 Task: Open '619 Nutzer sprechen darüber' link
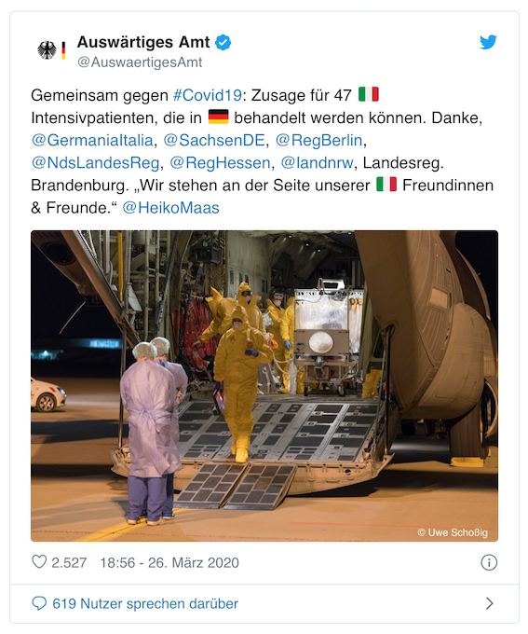(x=145, y=603)
